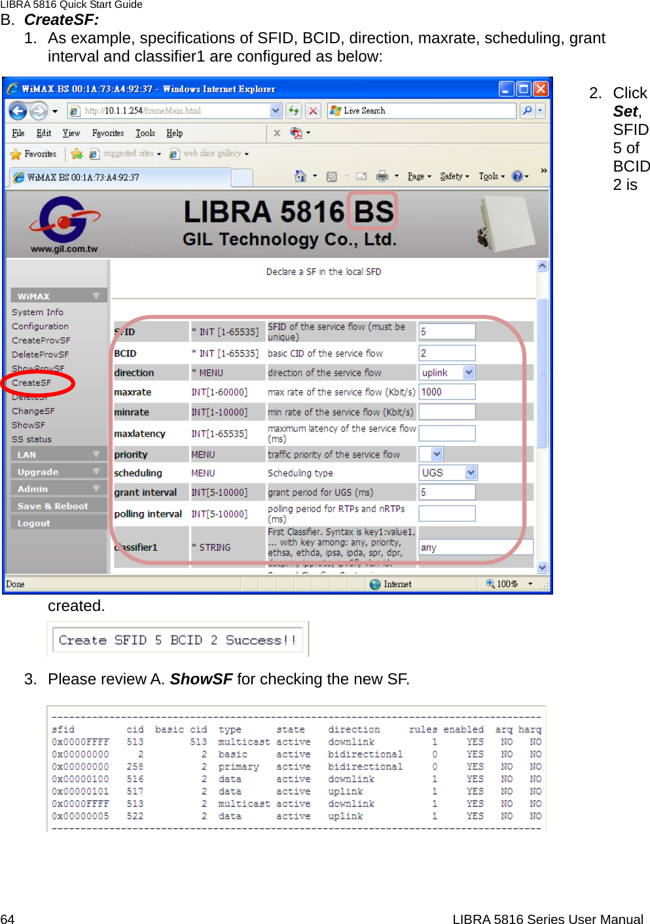The height and width of the screenshot is (924, 650).
Task: Click the page vertical scrollbar up arrow
Action: [x=542, y=266]
